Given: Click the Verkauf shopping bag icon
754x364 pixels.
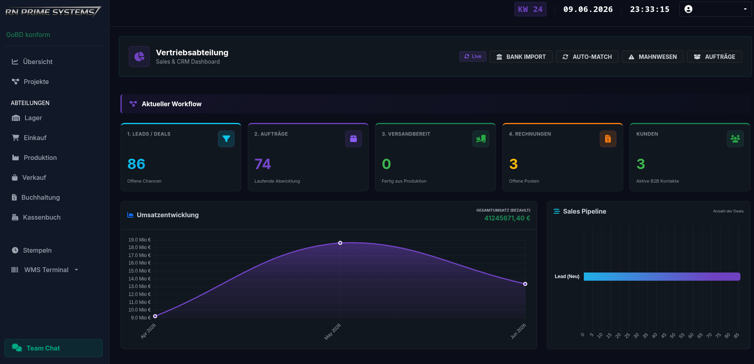Looking at the screenshot, I should tap(15, 177).
